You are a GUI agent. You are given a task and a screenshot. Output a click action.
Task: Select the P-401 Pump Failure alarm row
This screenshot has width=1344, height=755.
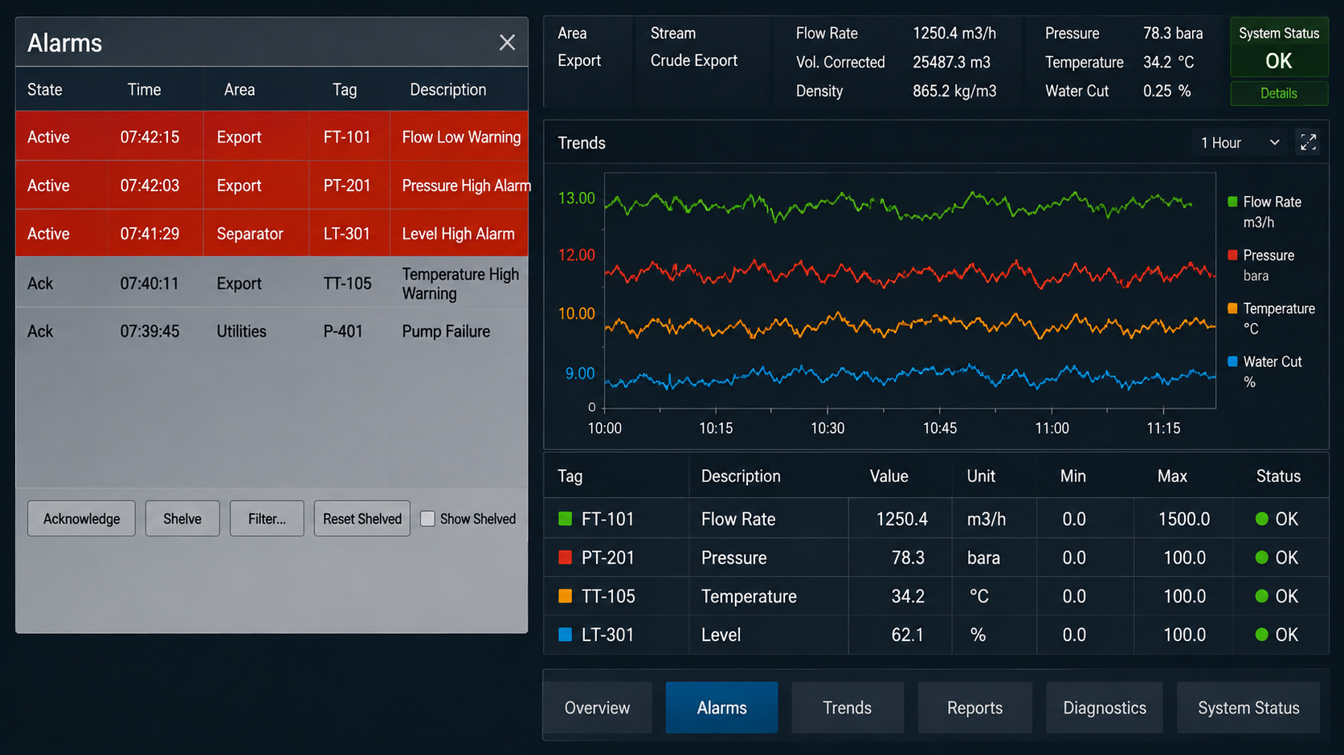[272, 331]
